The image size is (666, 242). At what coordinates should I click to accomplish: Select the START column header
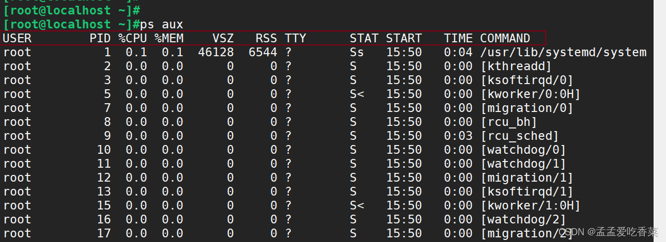[x=404, y=38]
